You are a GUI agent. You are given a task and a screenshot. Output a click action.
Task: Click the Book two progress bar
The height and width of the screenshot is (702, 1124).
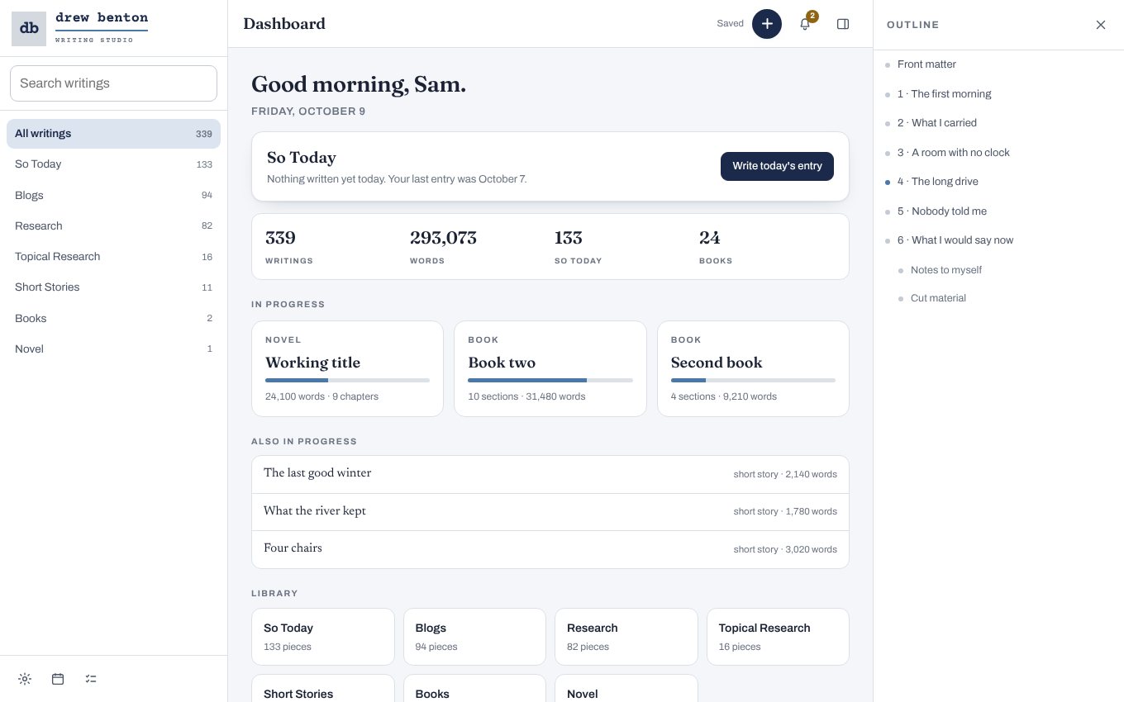550,380
